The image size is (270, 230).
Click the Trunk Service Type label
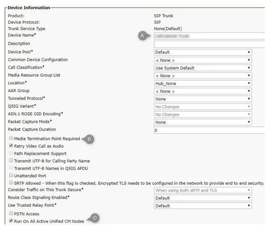(x=27, y=29)
